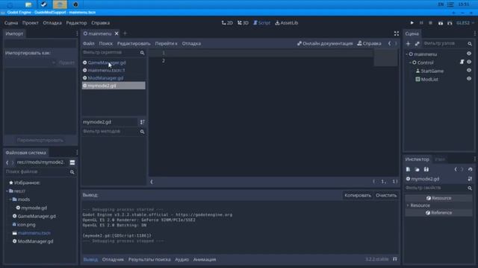Image resolution: width=478 pixels, height=268 pixels.
Task: Open the GLES2 renderer dropdown
Action: tap(465, 23)
